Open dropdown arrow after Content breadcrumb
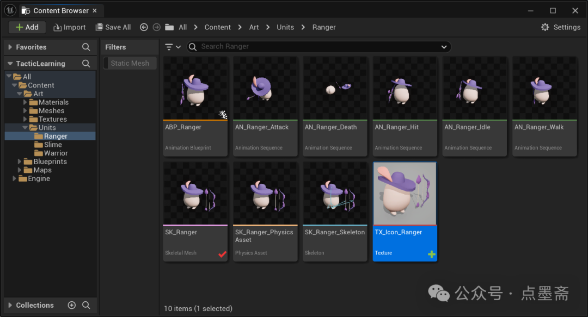Image resolution: width=588 pixels, height=317 pixels. pyautogui.click(x=240, y=27)
